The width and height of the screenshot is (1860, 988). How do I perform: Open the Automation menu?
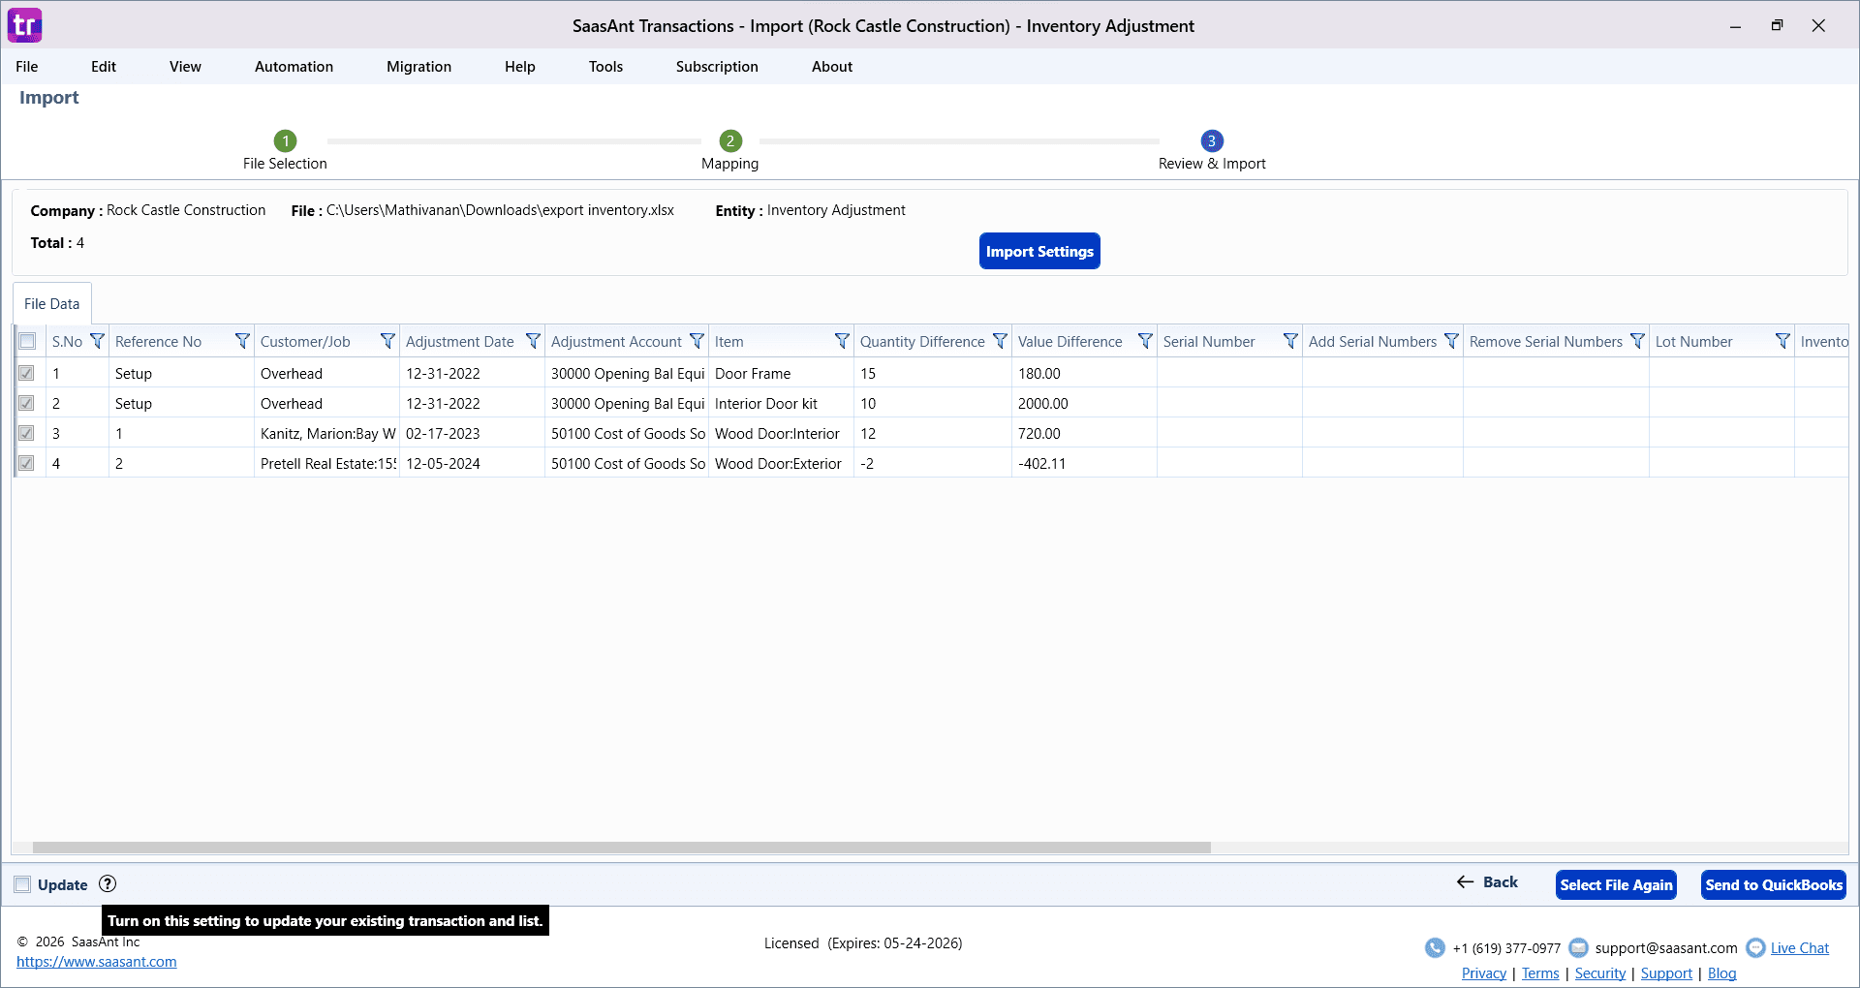click(x=294, y=67)
